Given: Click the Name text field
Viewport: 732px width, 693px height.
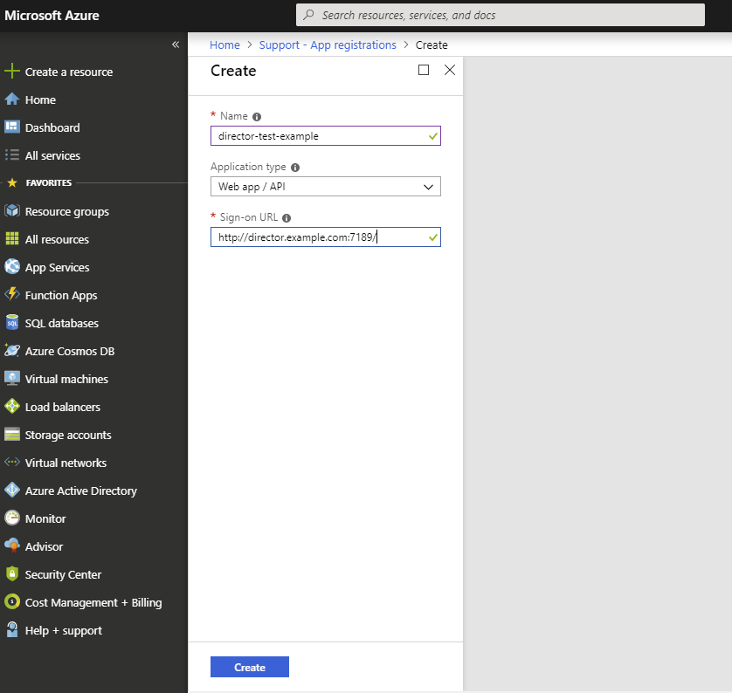Looking at the screenshot, I should tap(319, 136).
